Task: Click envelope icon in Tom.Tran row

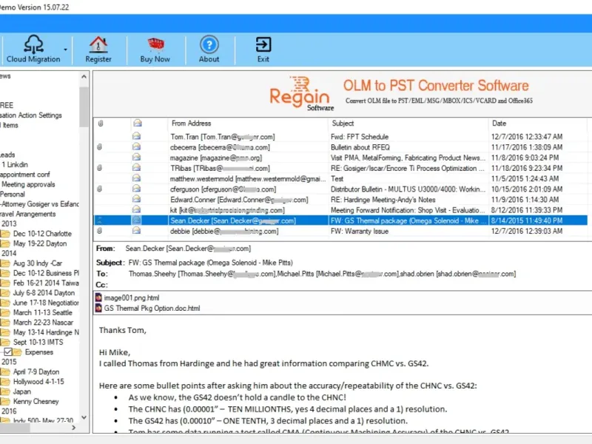Action: [x=137, y=136]
